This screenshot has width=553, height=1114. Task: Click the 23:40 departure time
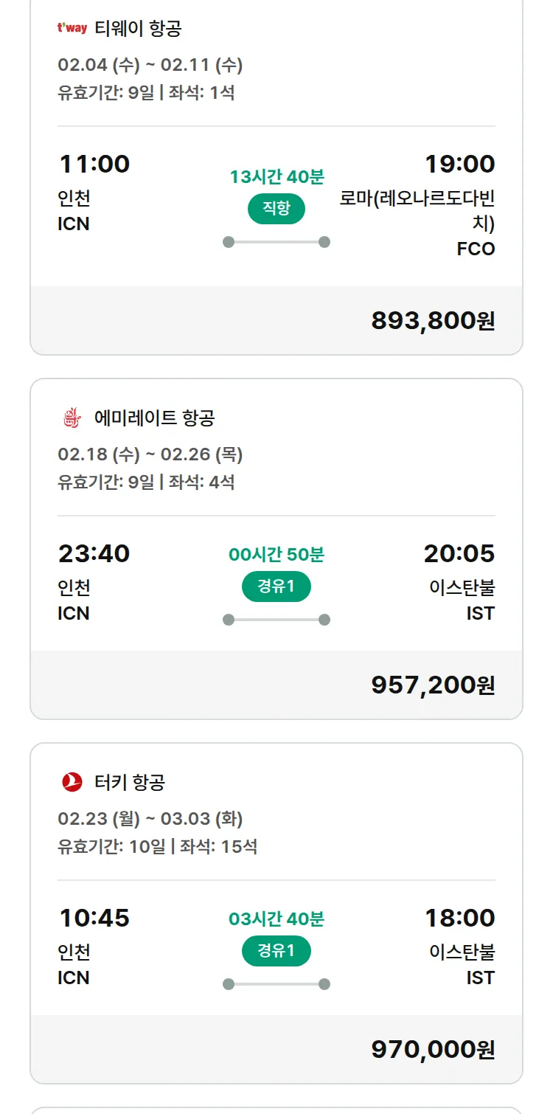[x=94, y=553]
